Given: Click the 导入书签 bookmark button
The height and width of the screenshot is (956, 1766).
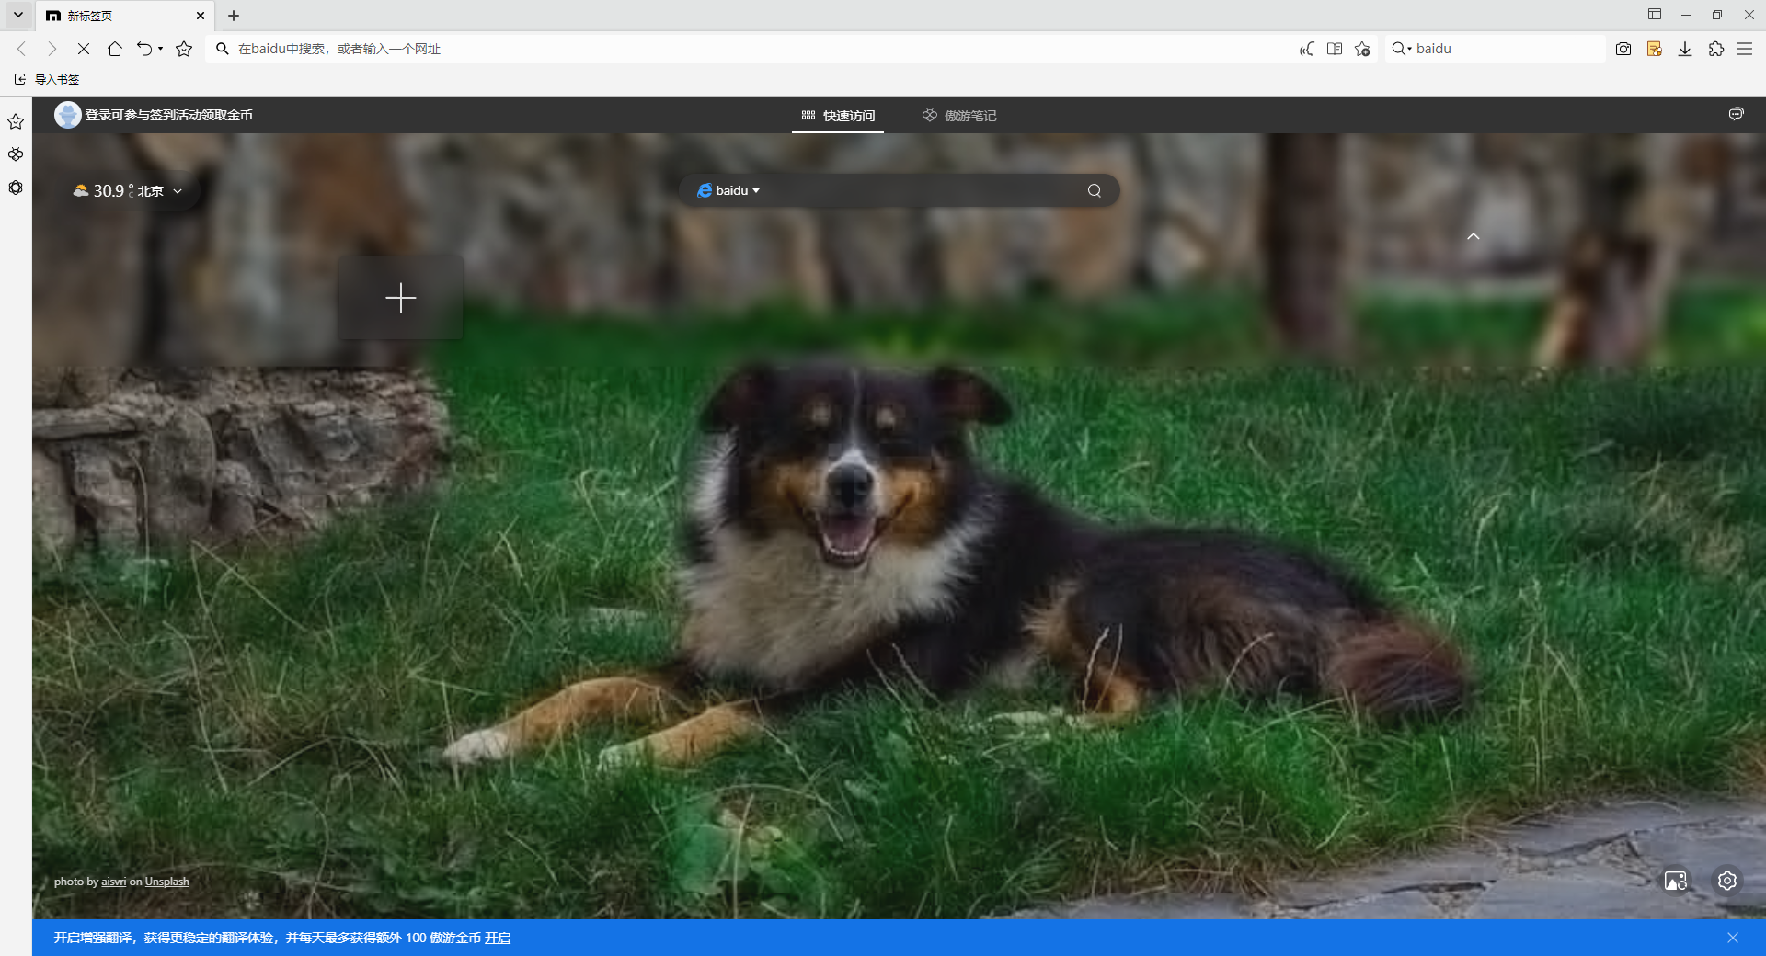Looking at the screenshot, I should 48,80.
